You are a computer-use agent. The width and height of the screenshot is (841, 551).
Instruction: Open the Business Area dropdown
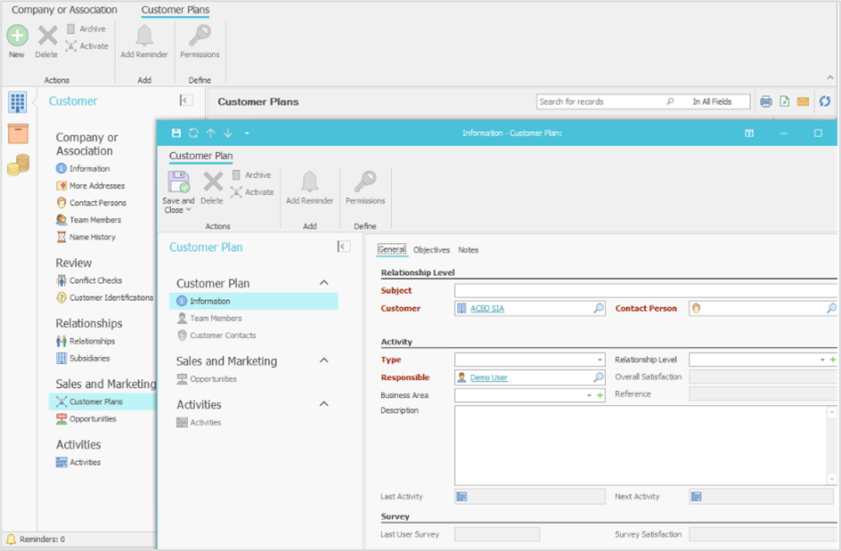[x=589, y=395]
